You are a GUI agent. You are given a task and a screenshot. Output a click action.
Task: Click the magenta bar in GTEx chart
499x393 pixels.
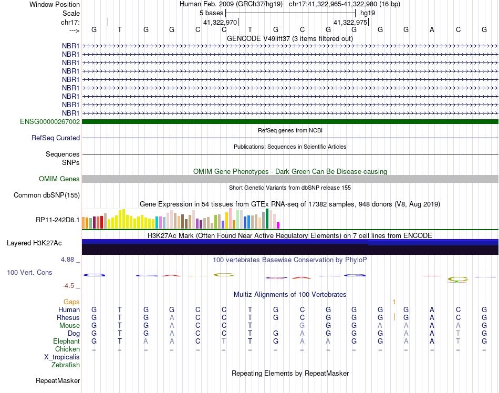278,225
